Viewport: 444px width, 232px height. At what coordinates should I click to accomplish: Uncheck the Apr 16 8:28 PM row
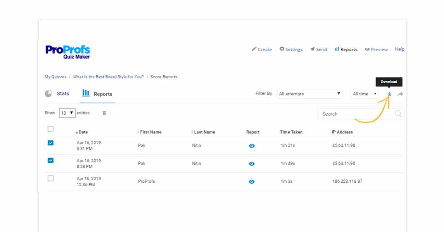click(50, 160)
